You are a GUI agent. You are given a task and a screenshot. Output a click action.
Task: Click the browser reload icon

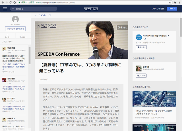tap(15, 3)
